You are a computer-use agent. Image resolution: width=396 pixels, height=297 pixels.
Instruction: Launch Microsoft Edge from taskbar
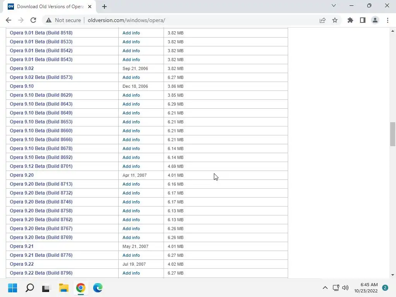[x=98, y=288]
